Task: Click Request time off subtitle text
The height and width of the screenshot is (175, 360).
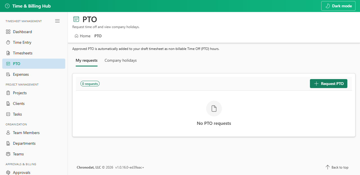Action: (x=106, y=27)
